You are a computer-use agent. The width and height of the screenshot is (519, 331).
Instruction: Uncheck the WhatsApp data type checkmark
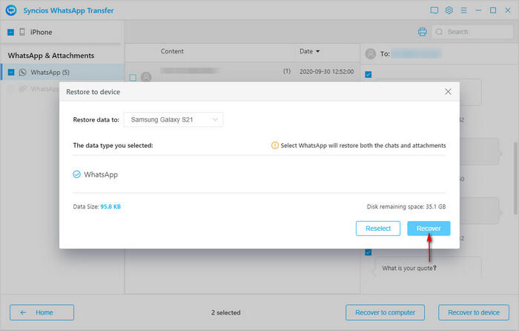[x=77, y=174]
